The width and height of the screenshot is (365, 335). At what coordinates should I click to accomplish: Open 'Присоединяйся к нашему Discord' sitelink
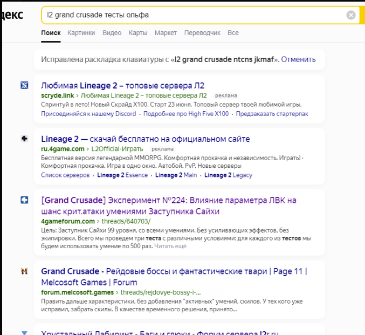[88, 114]
